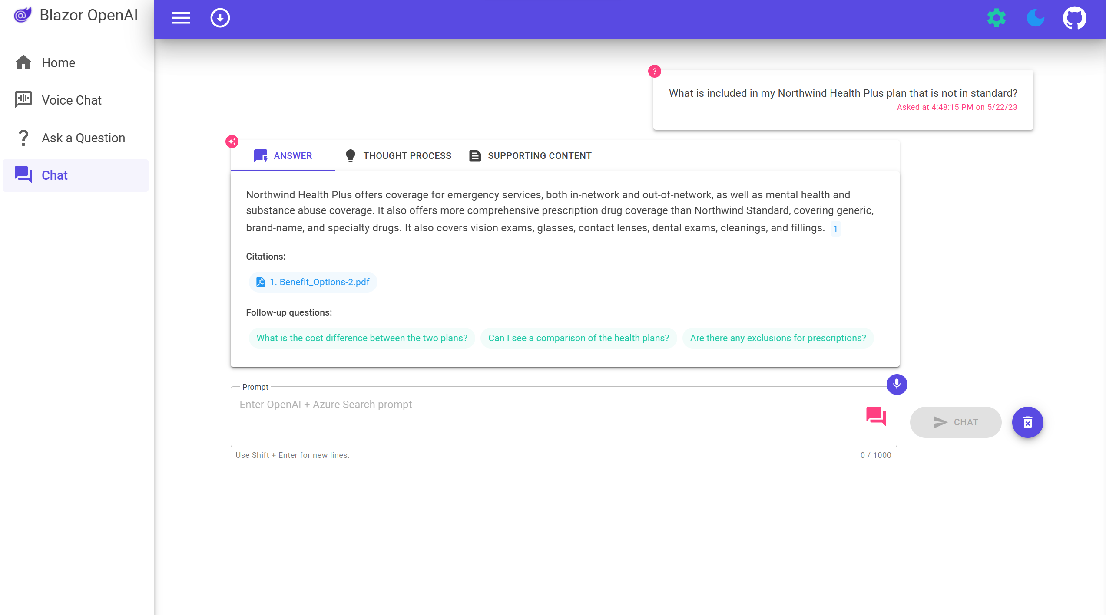Click follow-up question about cost difference

[361, 338]
